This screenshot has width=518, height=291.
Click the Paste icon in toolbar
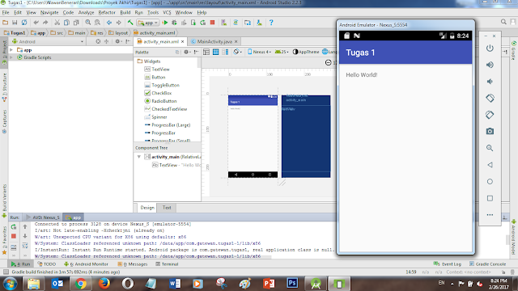[x=76, y=23]
